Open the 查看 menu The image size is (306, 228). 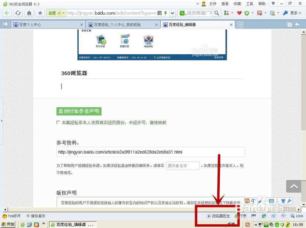[225, 4]
